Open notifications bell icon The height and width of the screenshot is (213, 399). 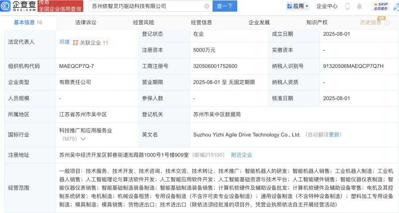(359, 6)
